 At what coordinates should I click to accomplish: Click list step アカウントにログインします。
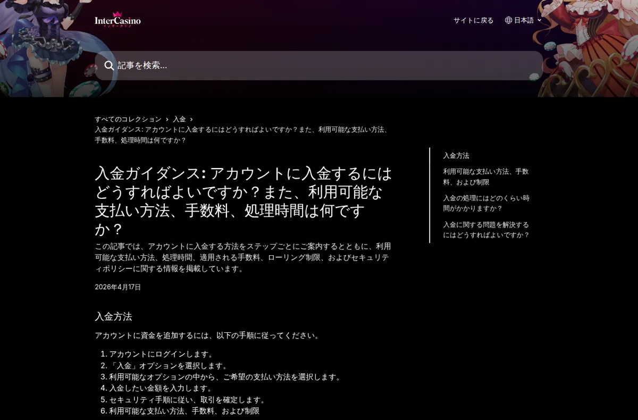pyautogui.click(x=162, y=354)
